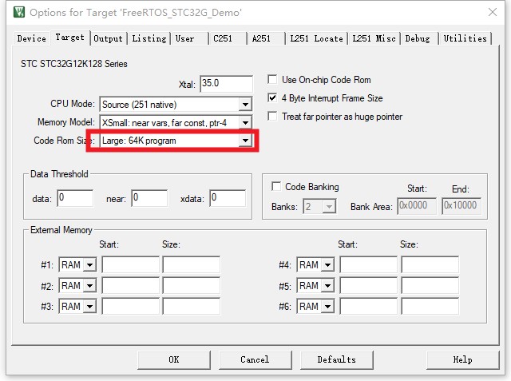This screenshot has height=381, width=511.
Task: Click External Memory #3 Start field
Action: [131, 307]
